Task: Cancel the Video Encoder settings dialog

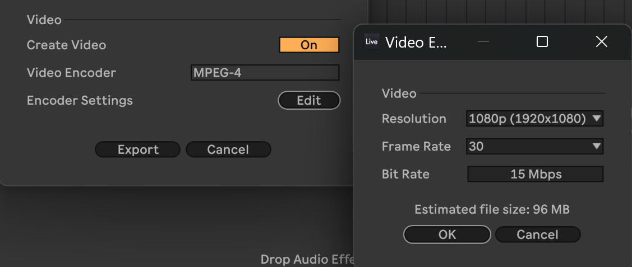Action: [x=538, y=235]
